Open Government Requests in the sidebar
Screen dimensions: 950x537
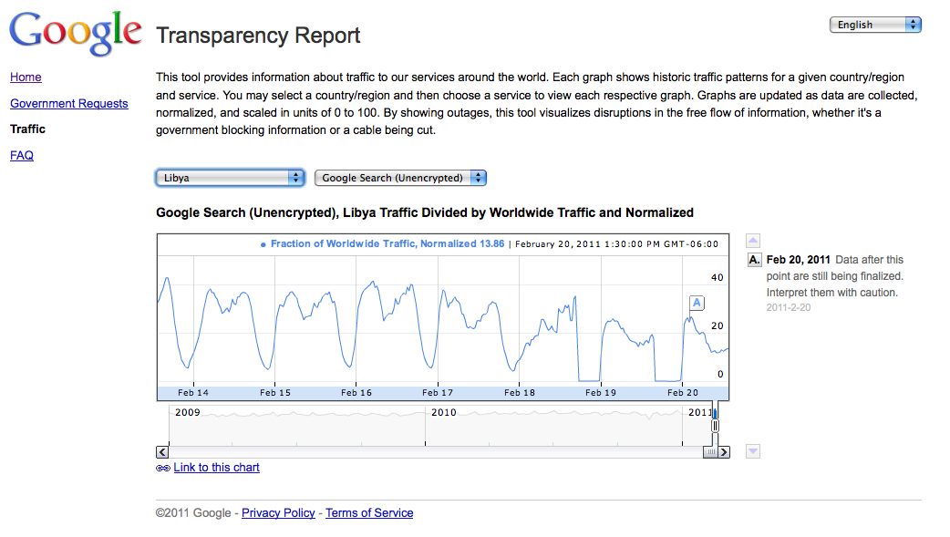69,104
